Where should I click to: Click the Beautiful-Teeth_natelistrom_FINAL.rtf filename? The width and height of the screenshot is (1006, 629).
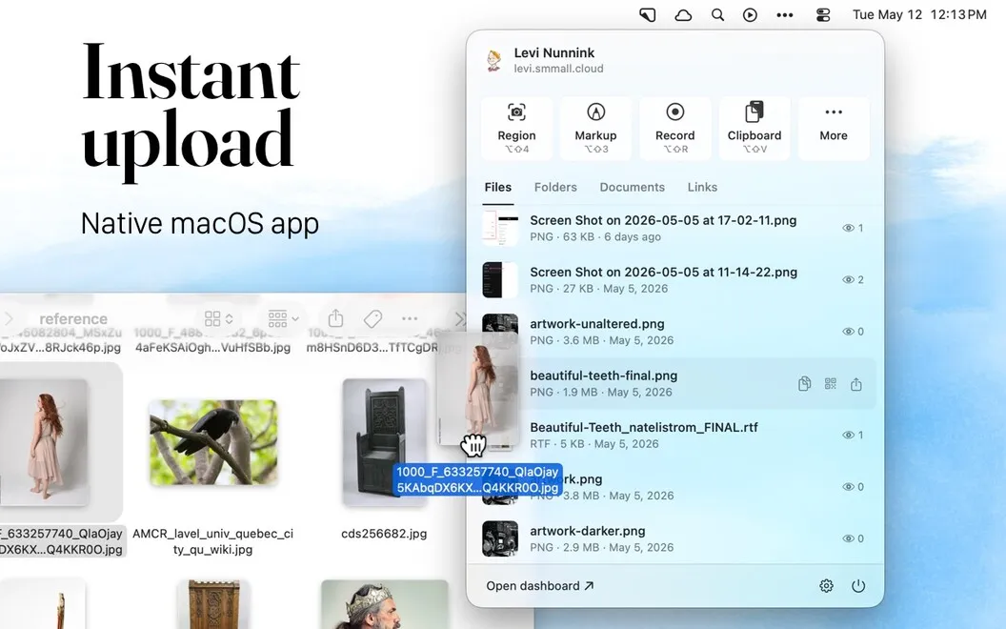pos(644,428)
